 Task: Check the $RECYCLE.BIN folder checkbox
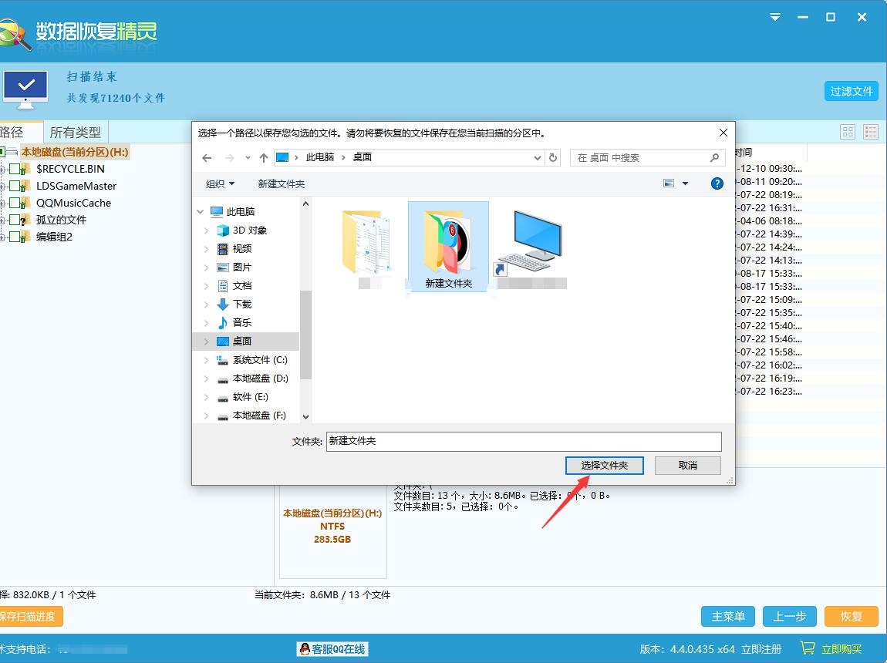coord(15,169)
